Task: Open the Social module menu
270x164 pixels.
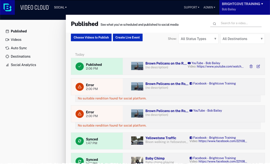Action: point(60,7)
